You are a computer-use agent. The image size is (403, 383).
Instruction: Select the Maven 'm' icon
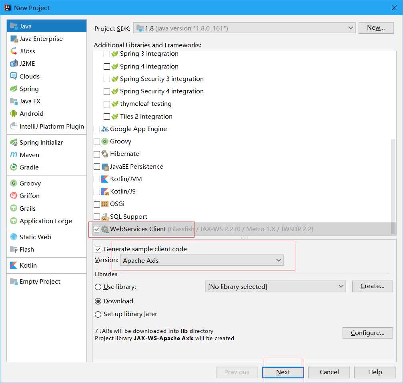(x=14, y=155)
